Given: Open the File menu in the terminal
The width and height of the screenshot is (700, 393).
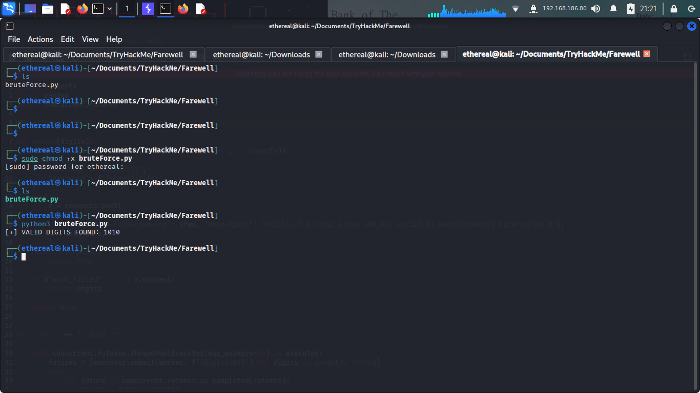Looking at the screenshot, I should tap(14, 39).
